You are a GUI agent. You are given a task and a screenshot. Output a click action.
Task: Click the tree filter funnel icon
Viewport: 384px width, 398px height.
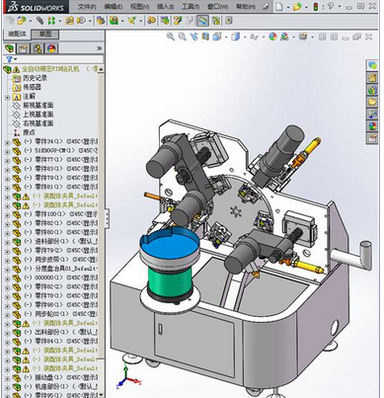10,59
